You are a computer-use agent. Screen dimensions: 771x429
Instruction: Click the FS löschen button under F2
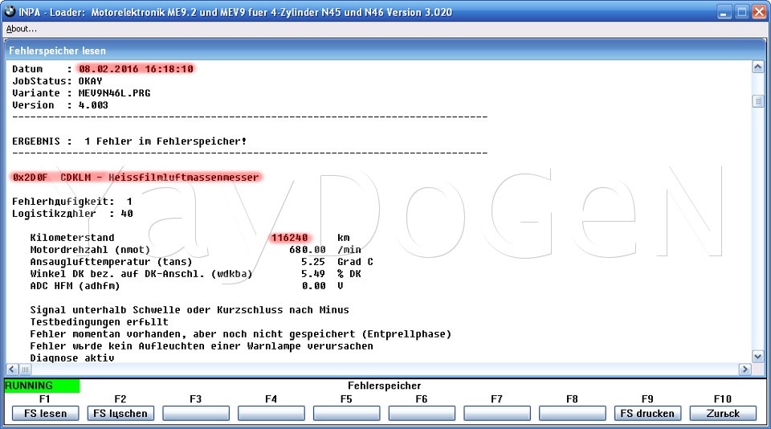click(120, 413)
